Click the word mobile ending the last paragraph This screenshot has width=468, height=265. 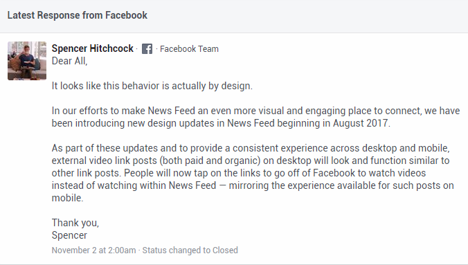(x=66, y=198)
